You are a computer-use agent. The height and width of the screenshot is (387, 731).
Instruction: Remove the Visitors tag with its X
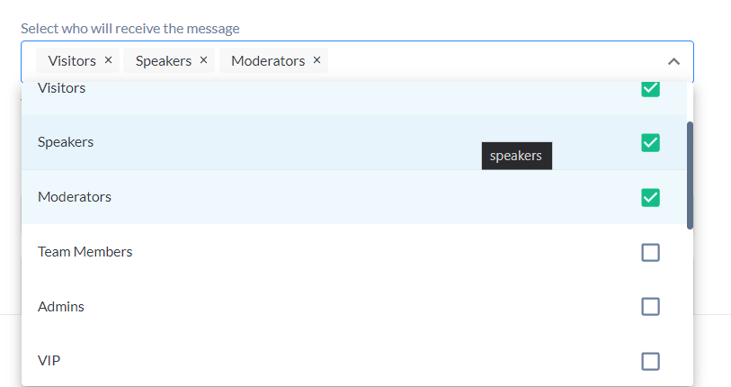pos(108,60)
